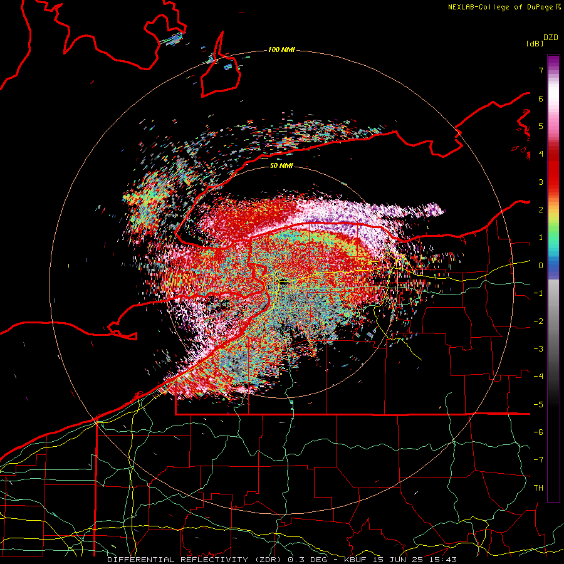Click the 7 value on color scale

tap(541, 70)
